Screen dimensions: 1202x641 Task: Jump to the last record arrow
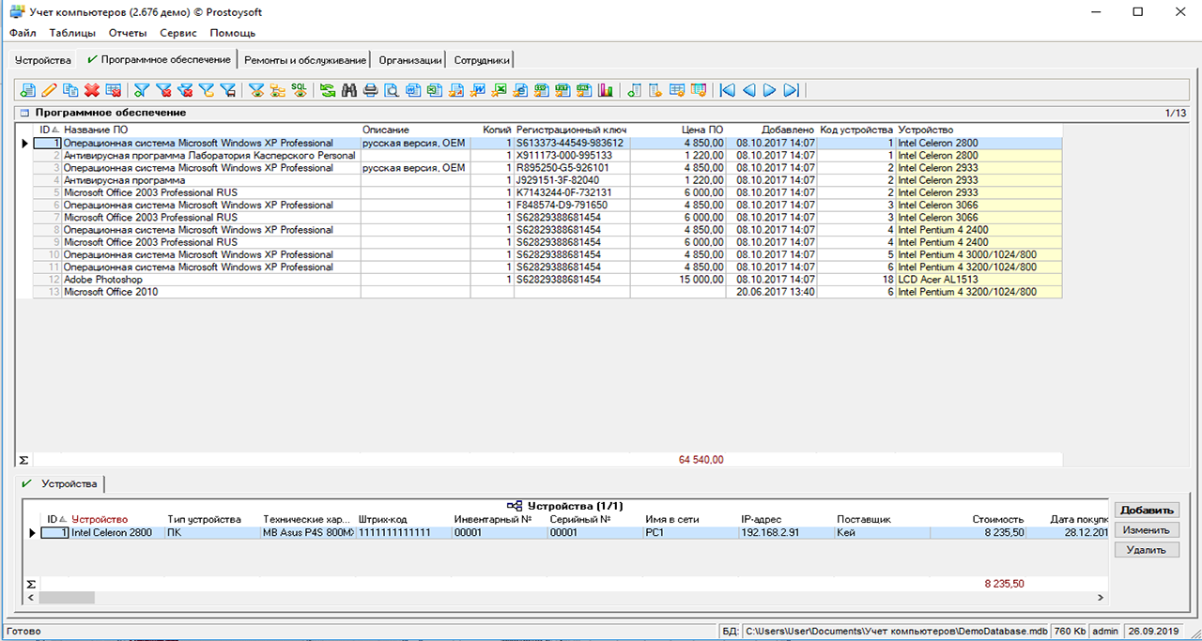[792, 90]
